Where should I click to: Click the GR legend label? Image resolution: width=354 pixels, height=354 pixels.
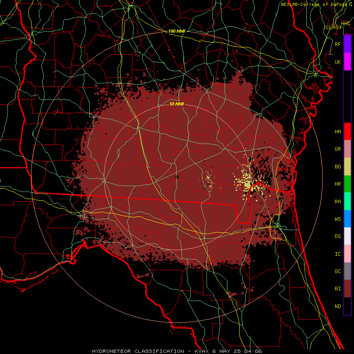(338, 149)
